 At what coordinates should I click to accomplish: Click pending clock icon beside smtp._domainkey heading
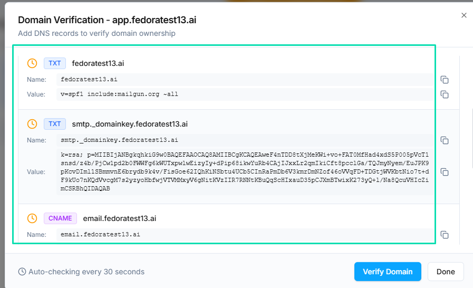32,124
